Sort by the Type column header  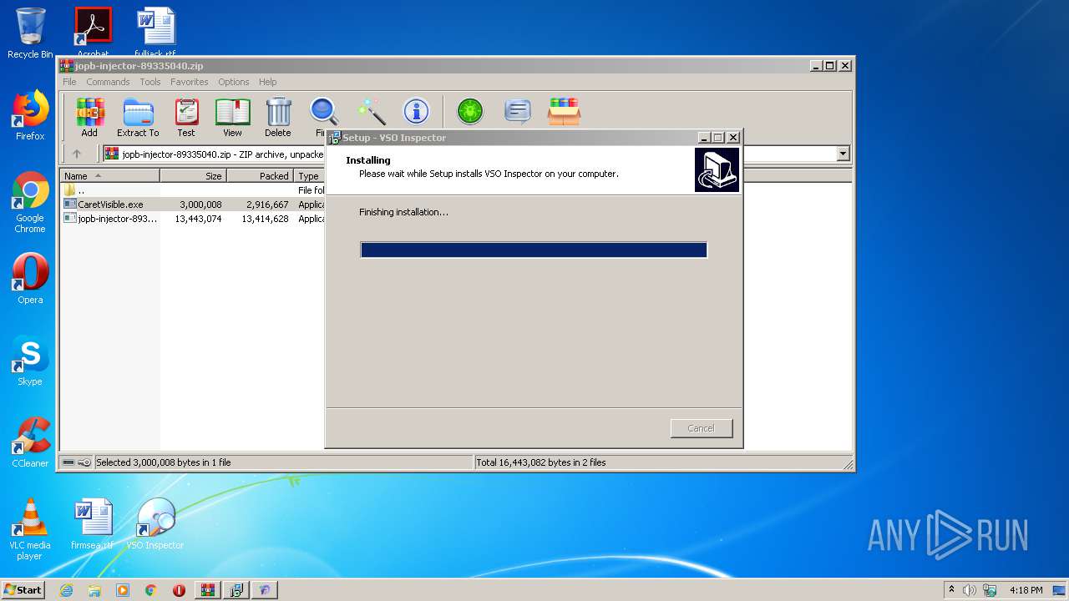pyautogui.click(x=309, y=176)
